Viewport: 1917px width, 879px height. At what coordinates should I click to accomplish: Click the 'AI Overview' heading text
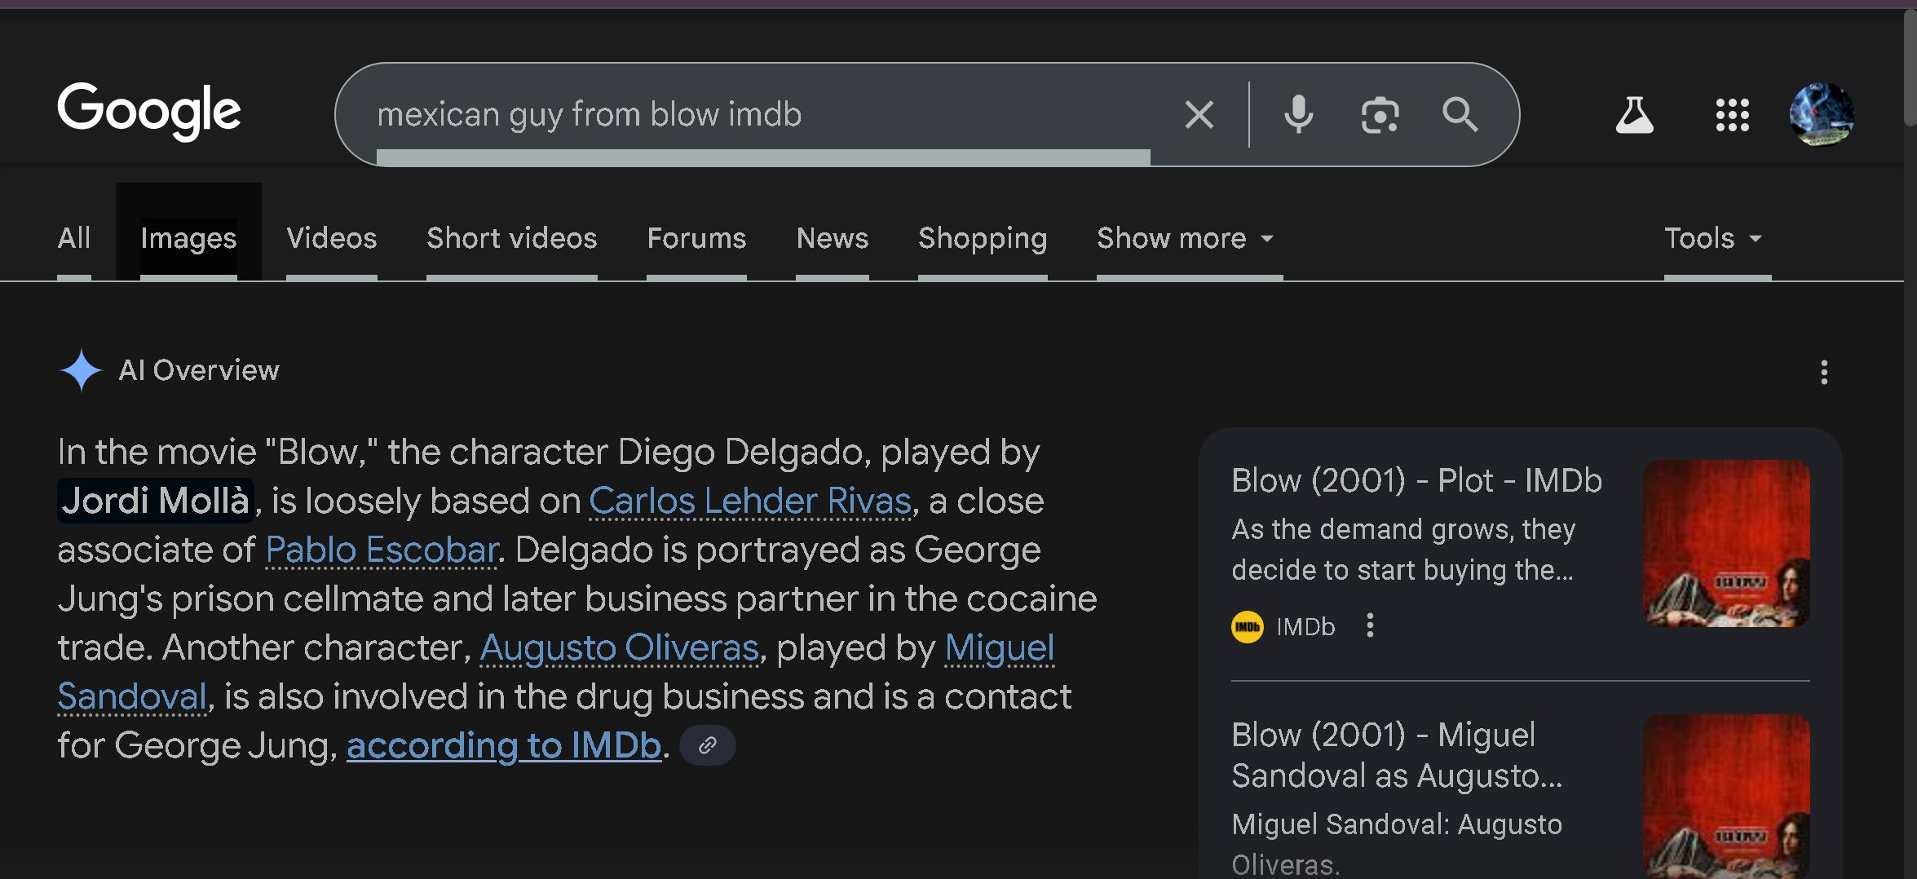point(199,371)
